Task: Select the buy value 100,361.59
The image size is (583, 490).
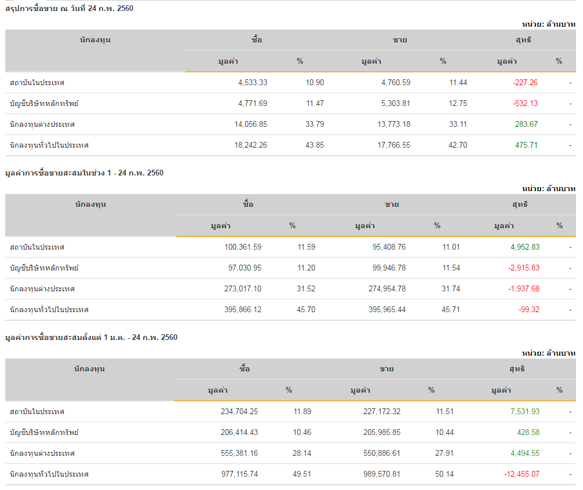Action: [x=243, y=247]
